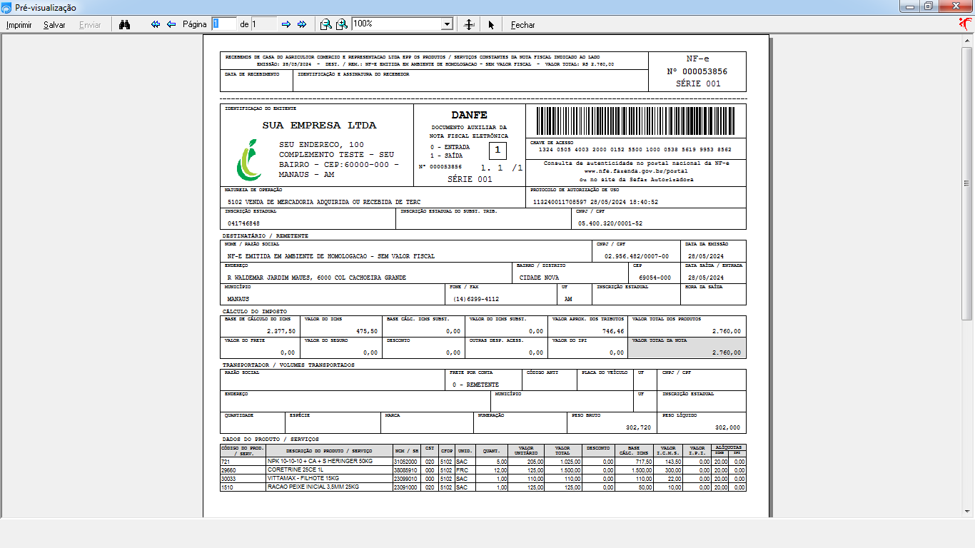Click product code 29660
Viewport: 975px width, 548px height.
tap(228, 470)
